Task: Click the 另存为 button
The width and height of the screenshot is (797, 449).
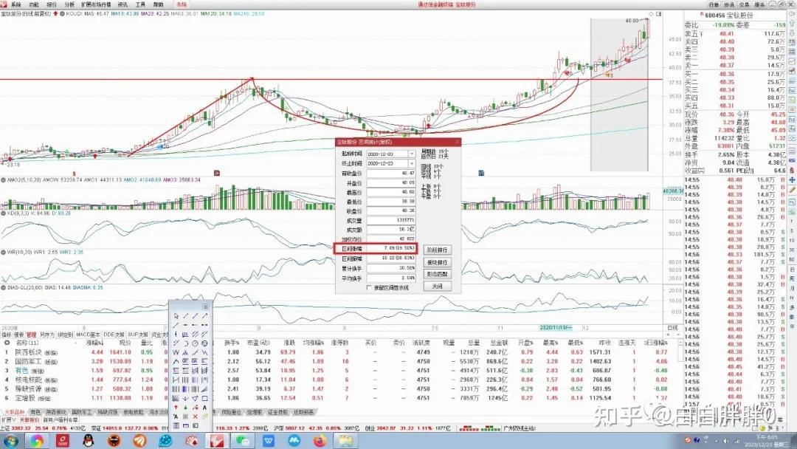Action: 46,335
